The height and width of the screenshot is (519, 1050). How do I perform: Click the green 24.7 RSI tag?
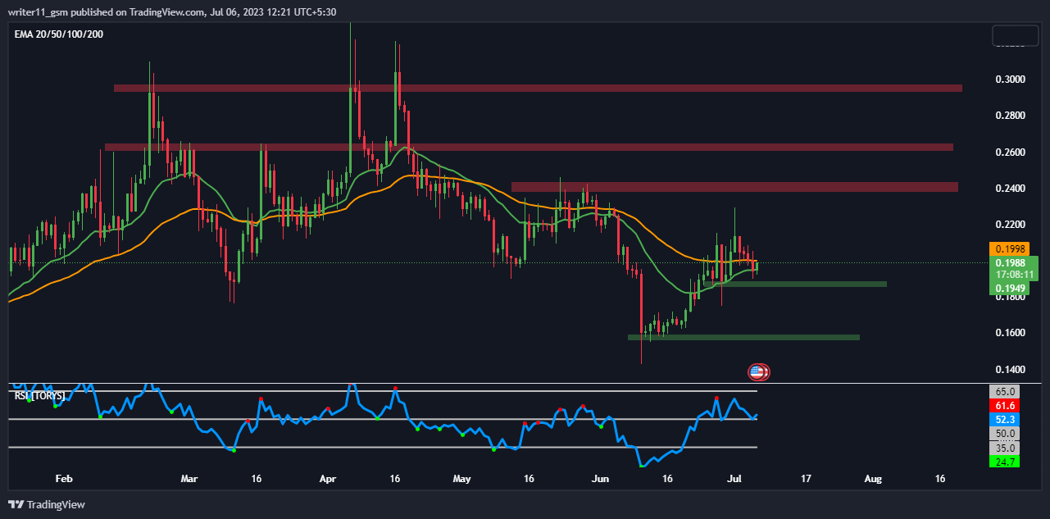1006,462
